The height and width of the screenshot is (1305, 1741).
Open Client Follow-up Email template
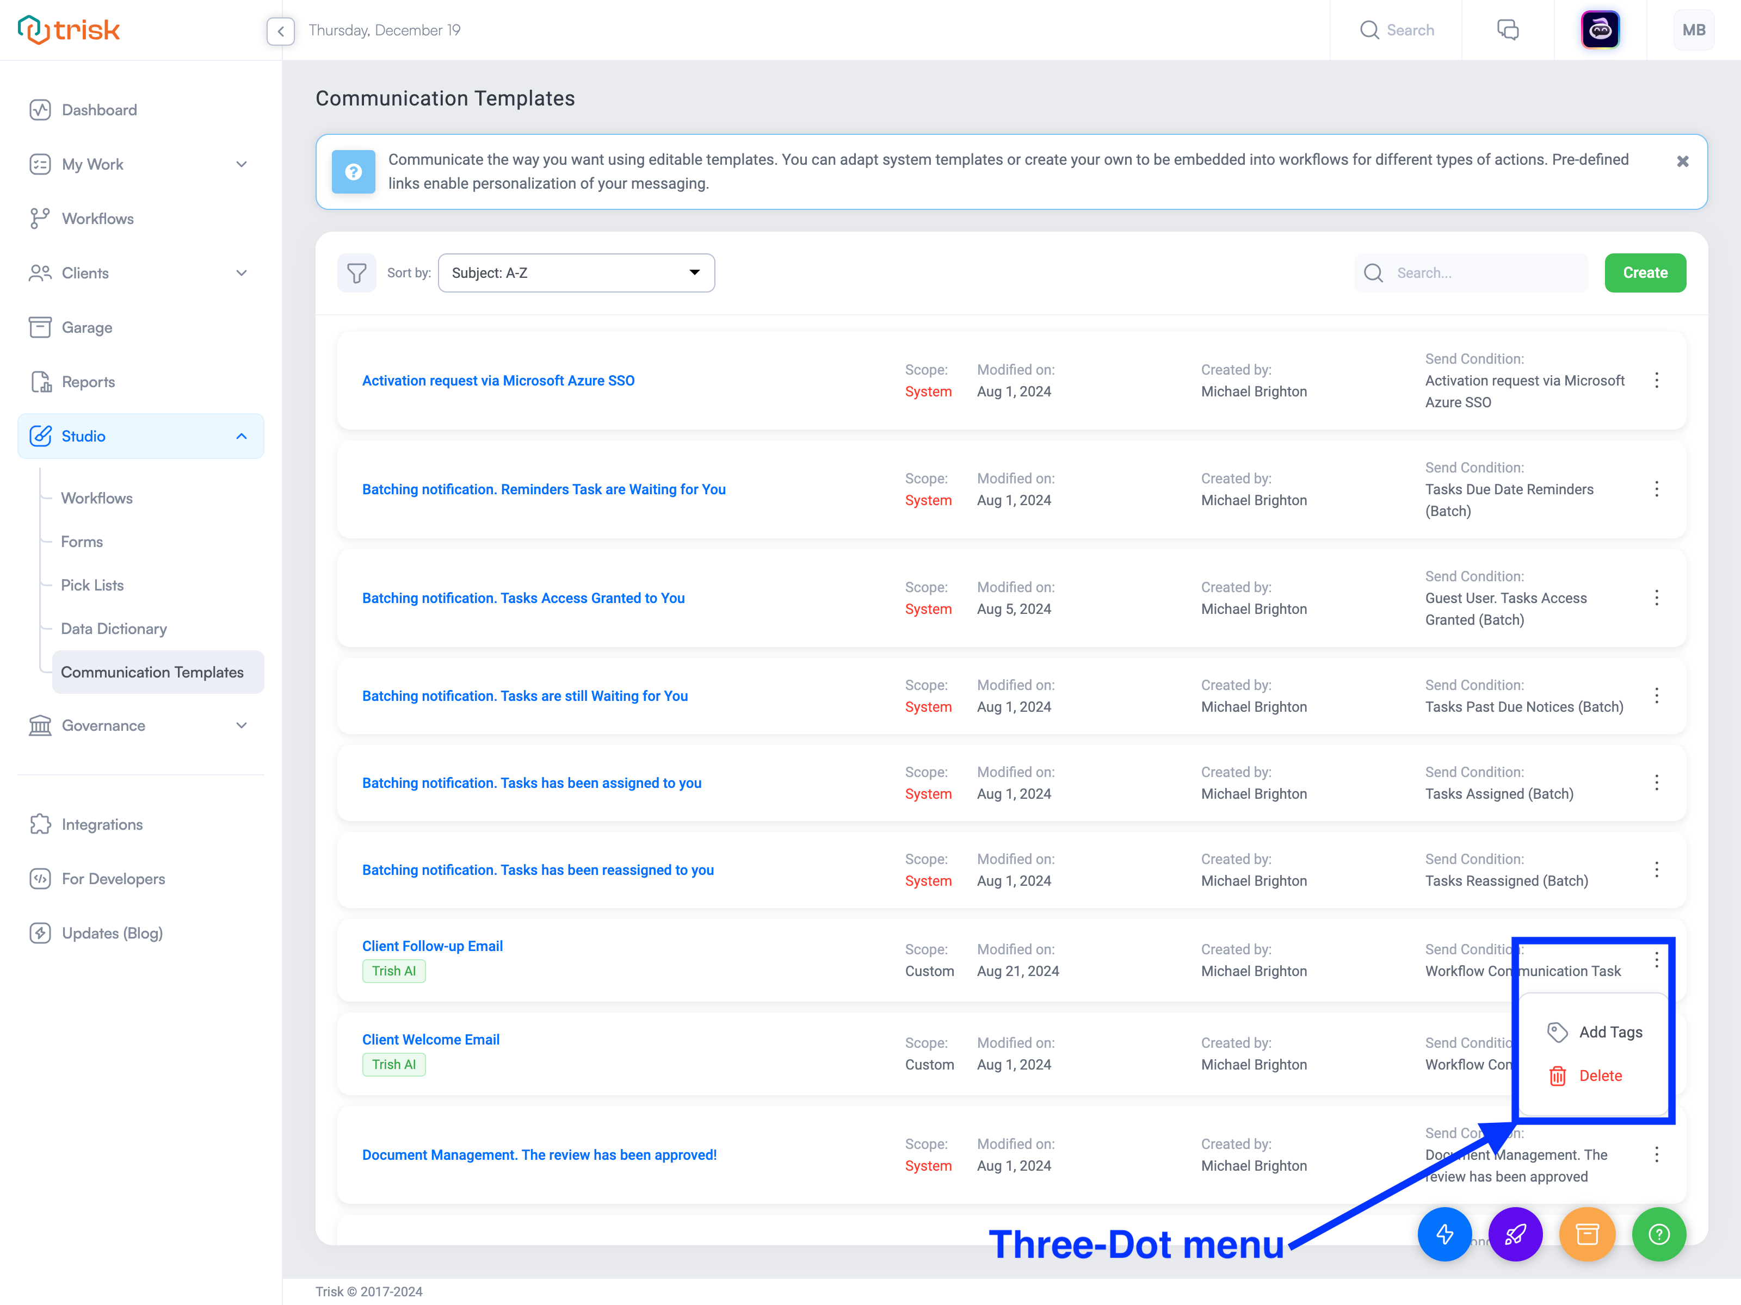(x=432, y=946)
